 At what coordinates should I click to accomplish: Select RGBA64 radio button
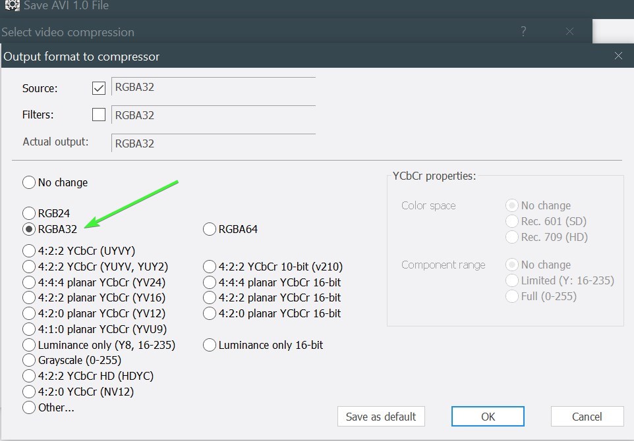coord(210,229)
